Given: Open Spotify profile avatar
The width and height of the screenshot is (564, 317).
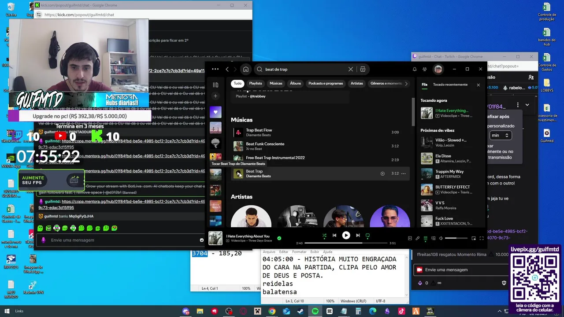Looking at the screenshot, I should [x=438, y=69].
